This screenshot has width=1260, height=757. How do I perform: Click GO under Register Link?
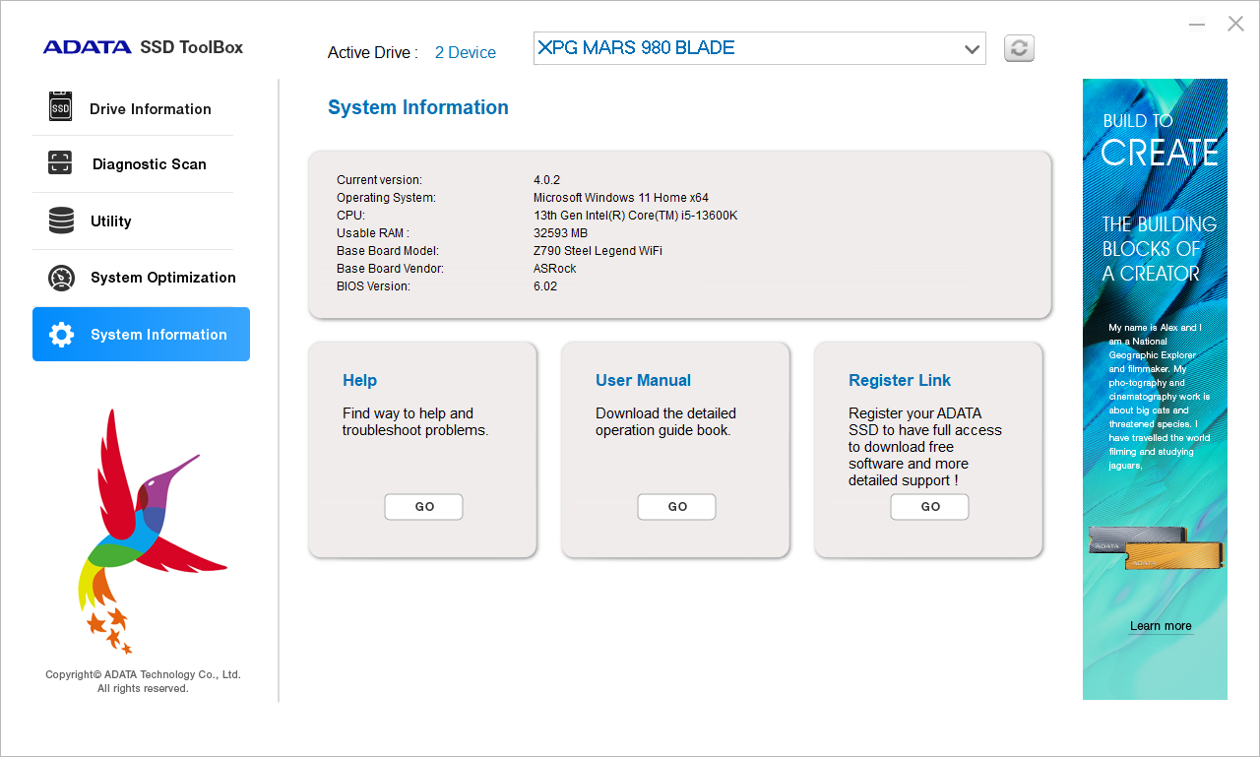(x=929, y=507)
